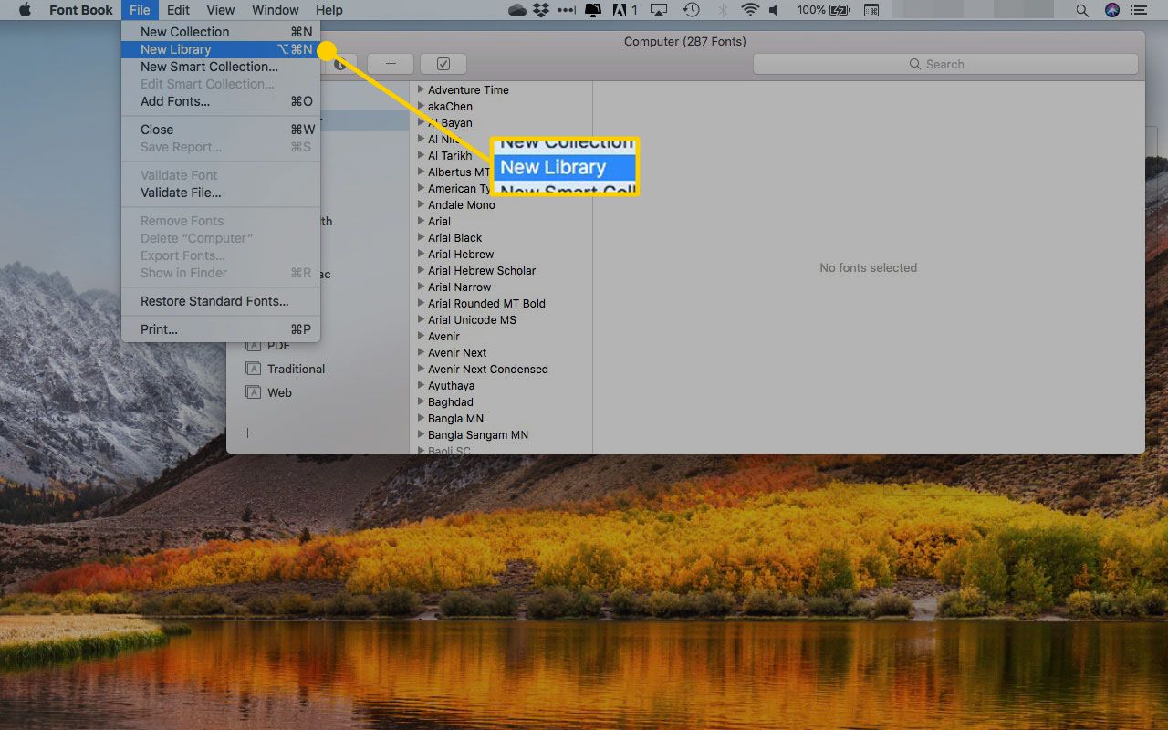This screenshot has width=1168, height=730.
Task: Open the View menu
Action: [220, 10]
